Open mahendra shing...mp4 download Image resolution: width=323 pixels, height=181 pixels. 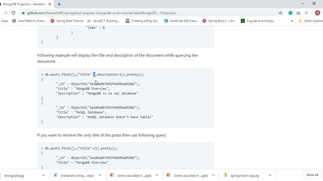[74, 175]
